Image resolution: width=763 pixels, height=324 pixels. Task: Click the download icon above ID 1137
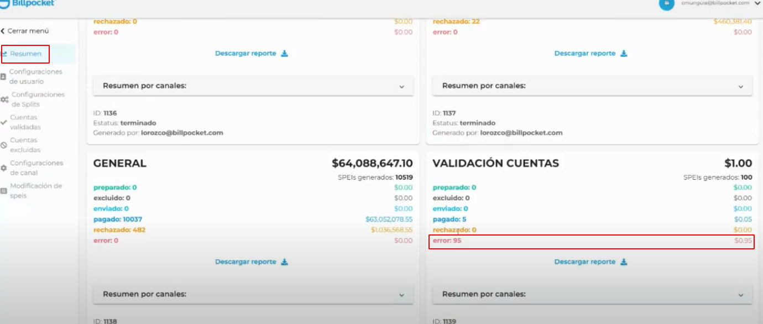pos(624,54)
